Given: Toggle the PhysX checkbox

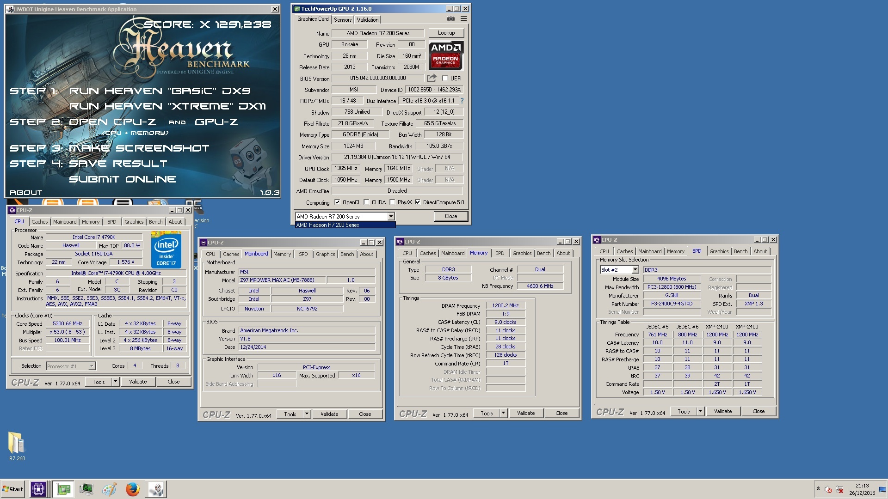Looking at the screenshot, I should (392, 202).
